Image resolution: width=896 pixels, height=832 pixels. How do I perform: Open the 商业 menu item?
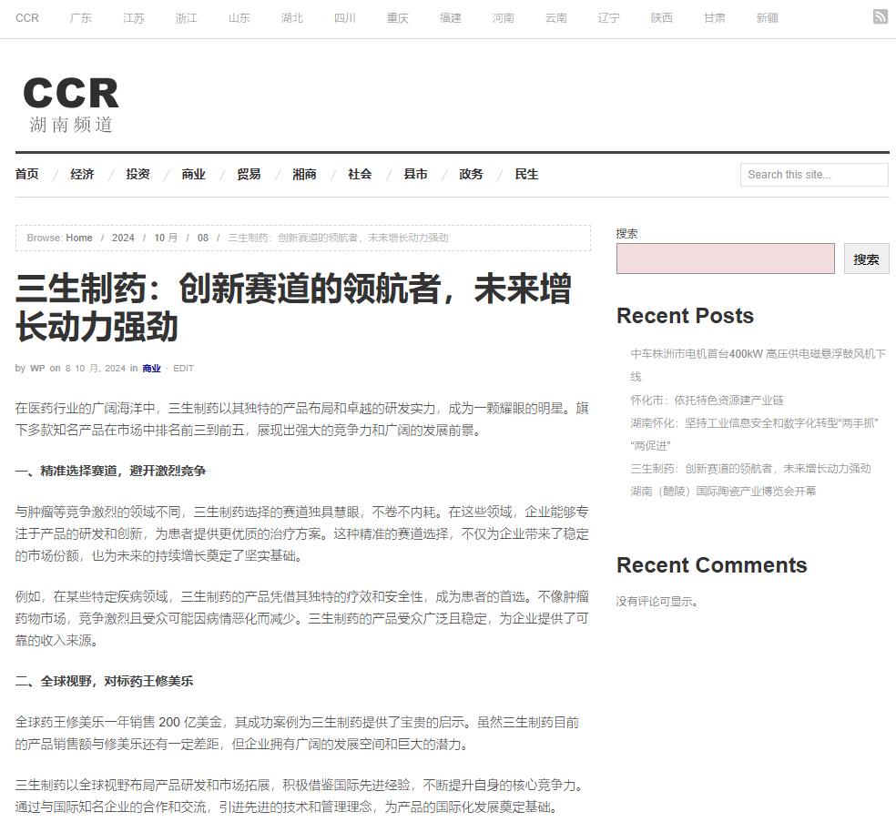193,174
